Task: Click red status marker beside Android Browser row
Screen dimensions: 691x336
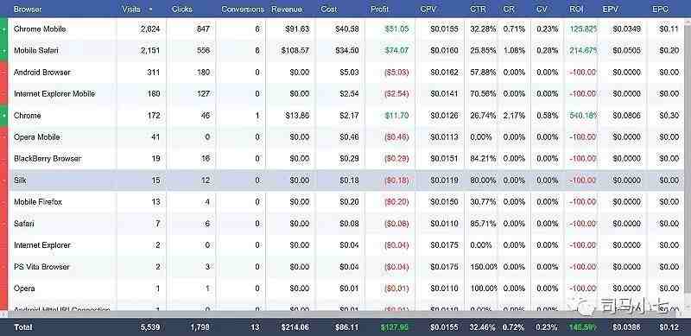Action: (4, 73)
